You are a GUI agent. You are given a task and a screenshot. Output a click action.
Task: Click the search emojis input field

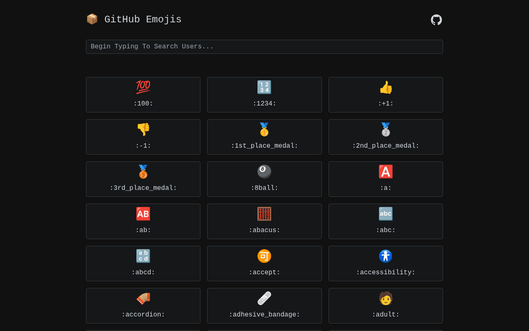(x=264, y=47)
